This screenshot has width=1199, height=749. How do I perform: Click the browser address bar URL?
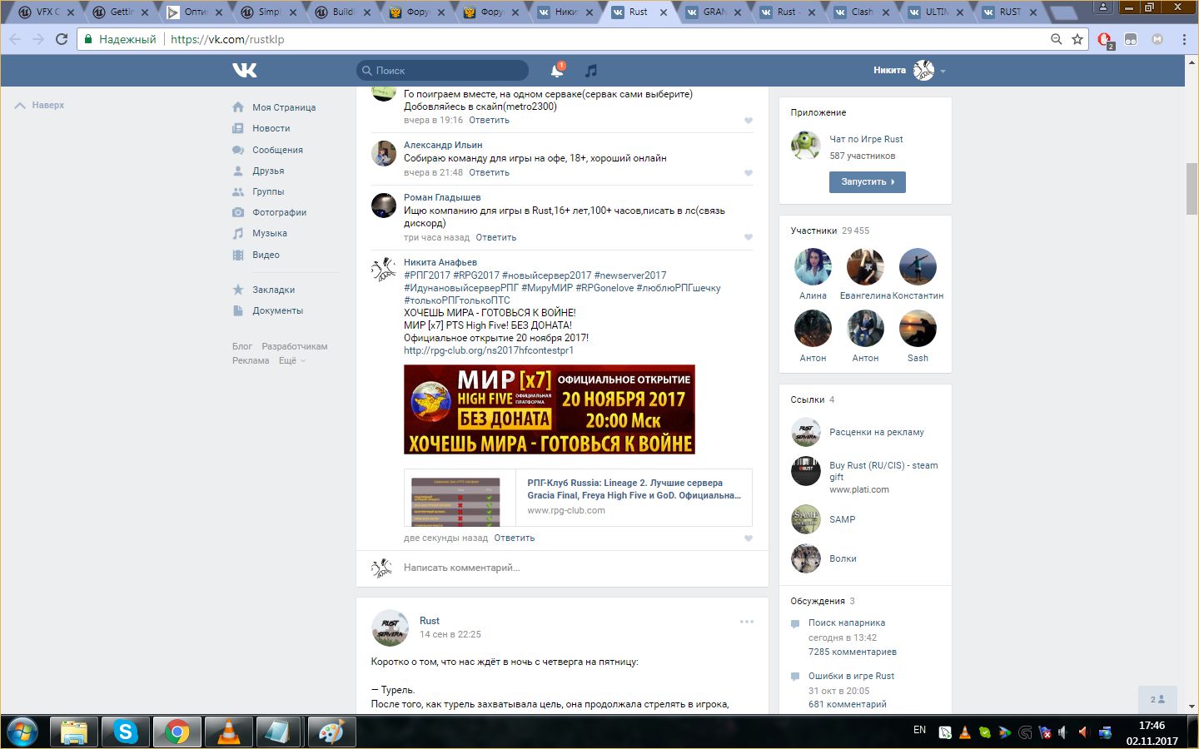coord(227,39)
